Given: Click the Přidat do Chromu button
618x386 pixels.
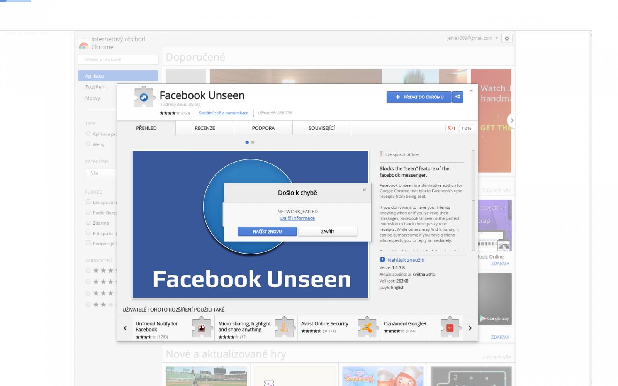Looking at the screenshot, I should click(419, 97).
